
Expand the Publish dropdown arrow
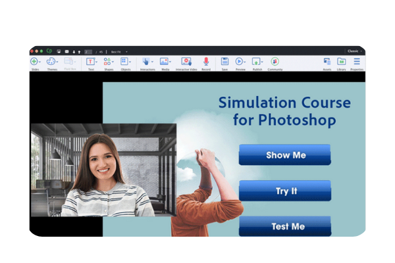point(262,62)
